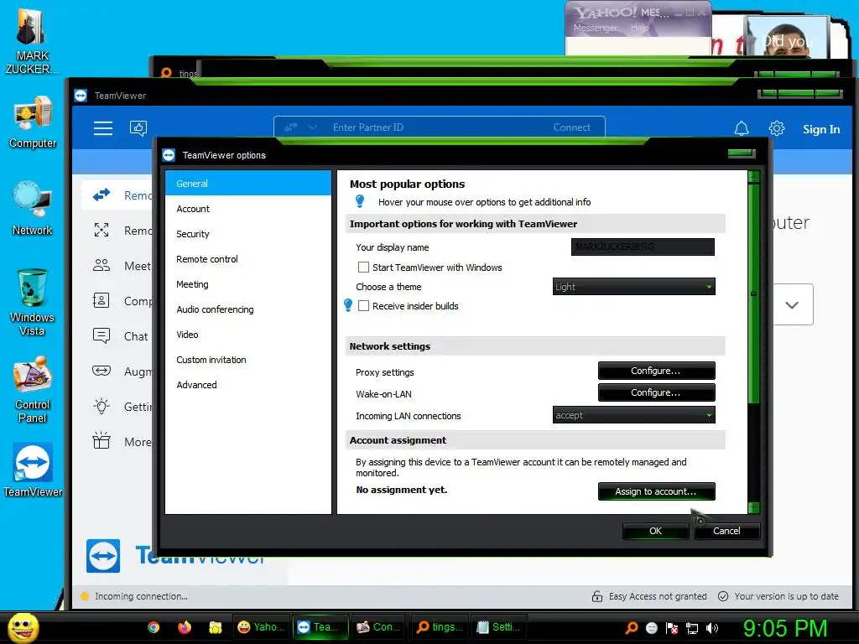The width and height of the screenshot is (859, 644).
Task: Open the Advanced options category
Action: 248,385
